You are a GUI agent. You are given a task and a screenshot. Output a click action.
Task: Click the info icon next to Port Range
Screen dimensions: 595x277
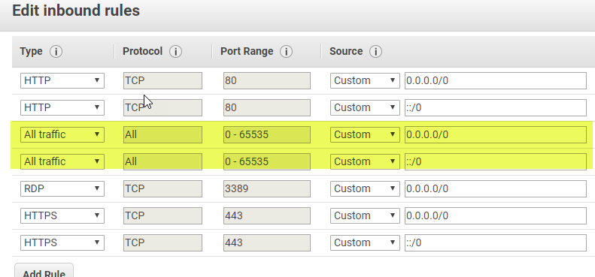click(x=286, y=51)
